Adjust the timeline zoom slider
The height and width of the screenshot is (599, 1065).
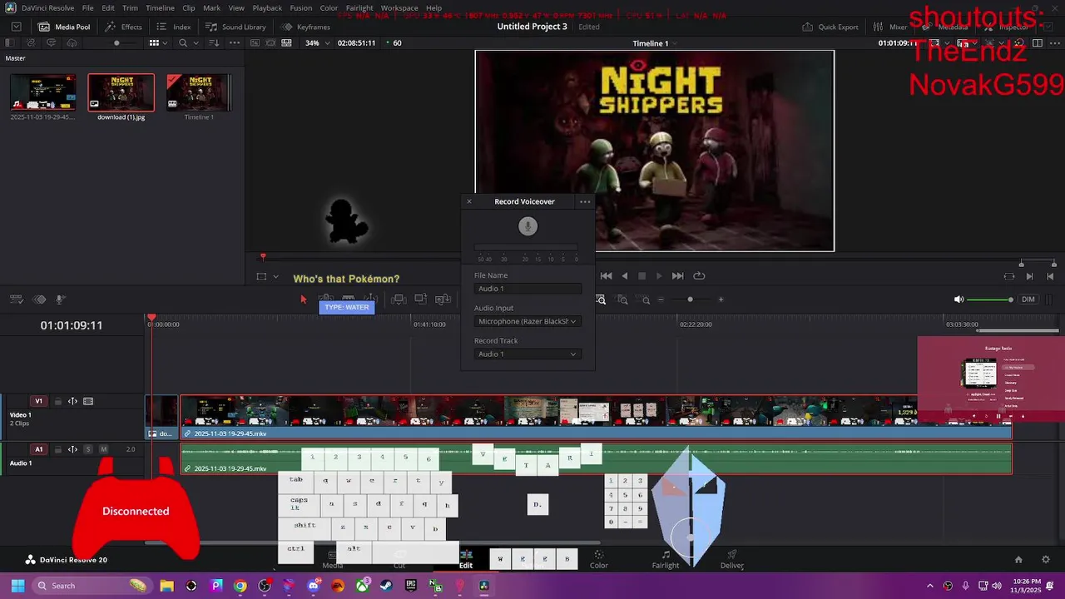click(690, 299)
